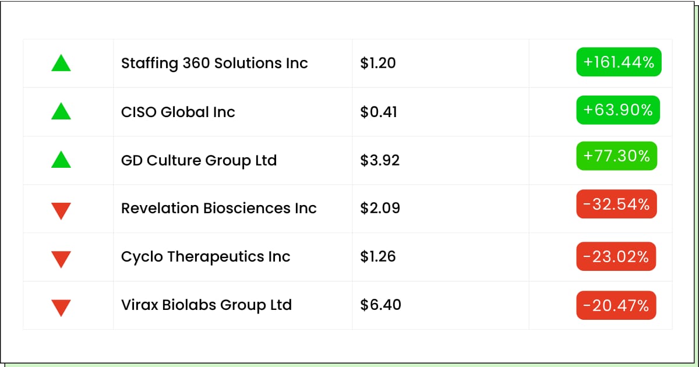Click green up arrow beside GD Culture Group
This screenshot has width=699, height=367.
click(61, 160)
